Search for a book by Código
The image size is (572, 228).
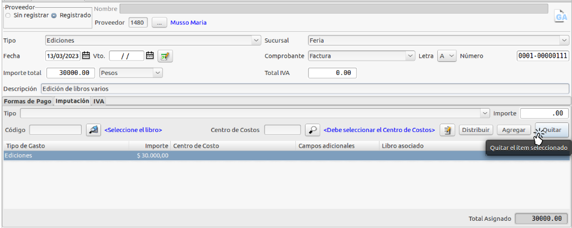pyautogui.click(x=93, y=130)
